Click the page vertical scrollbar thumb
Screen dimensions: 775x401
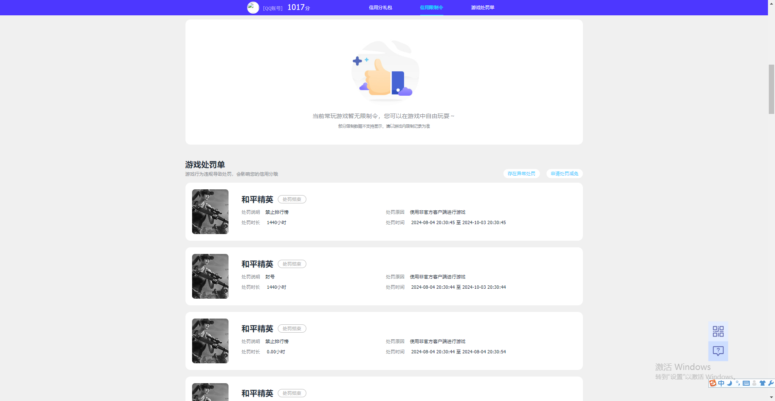pyautogui.click(x=771, y=89)
